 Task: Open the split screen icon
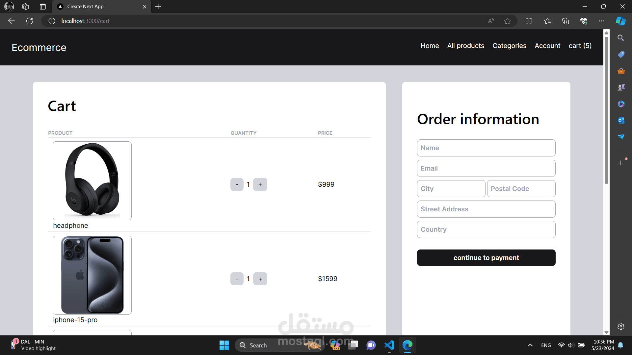tap(529, 21)
